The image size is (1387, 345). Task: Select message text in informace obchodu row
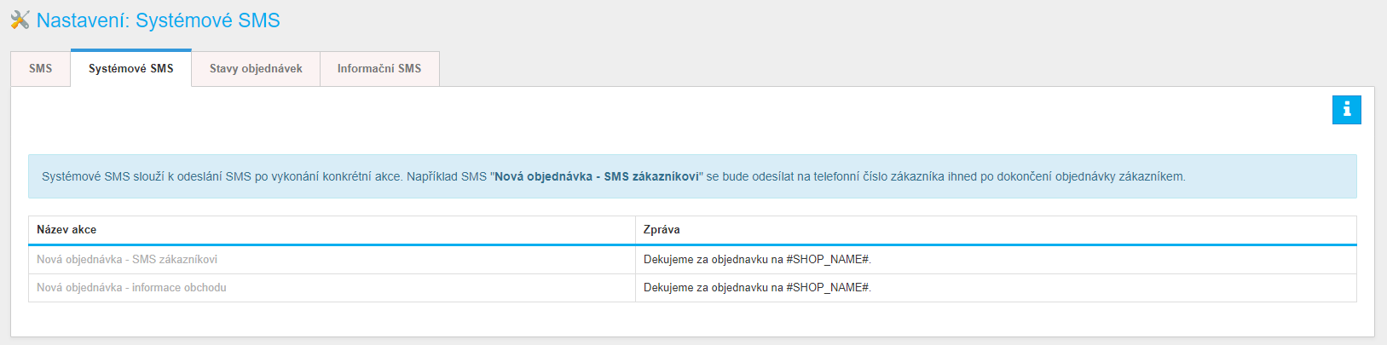pyautogui.click(x=757, y=287)
